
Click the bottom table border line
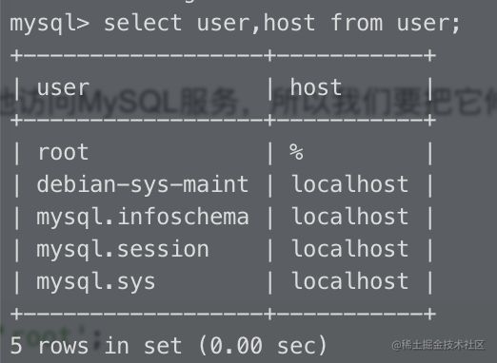223,314
